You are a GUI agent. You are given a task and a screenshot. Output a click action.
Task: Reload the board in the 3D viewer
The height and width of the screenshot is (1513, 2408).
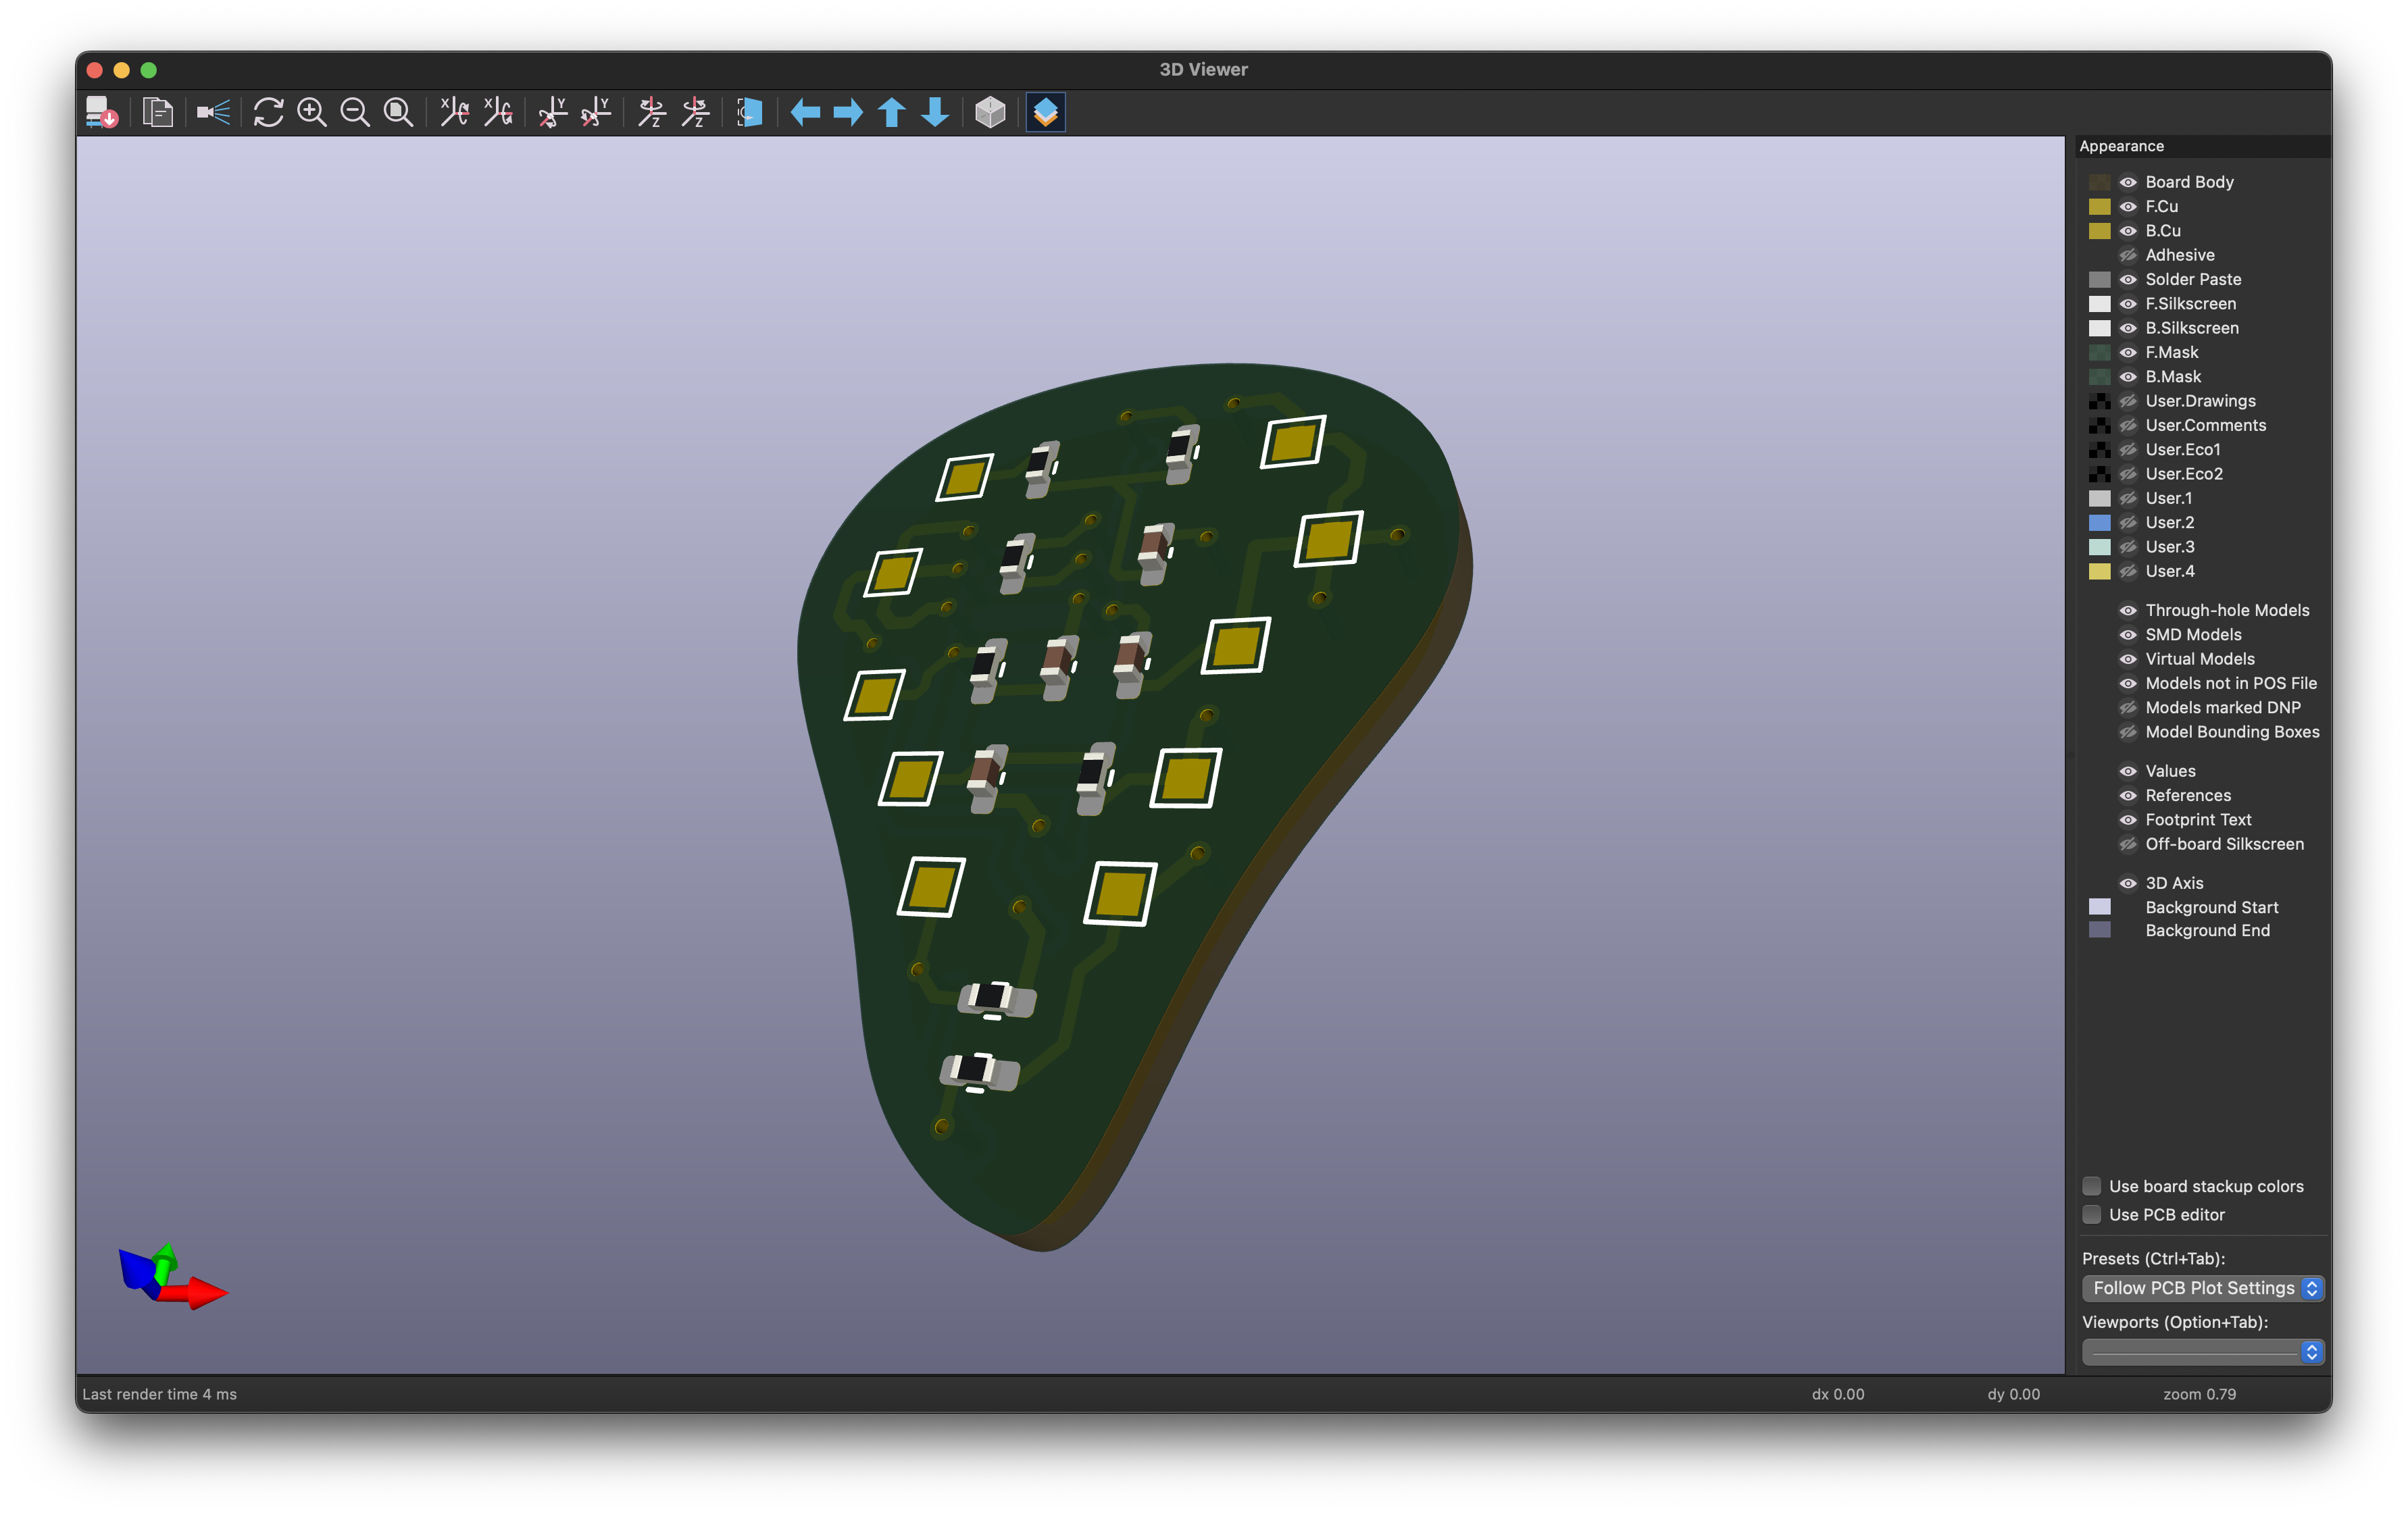(268, 113)
